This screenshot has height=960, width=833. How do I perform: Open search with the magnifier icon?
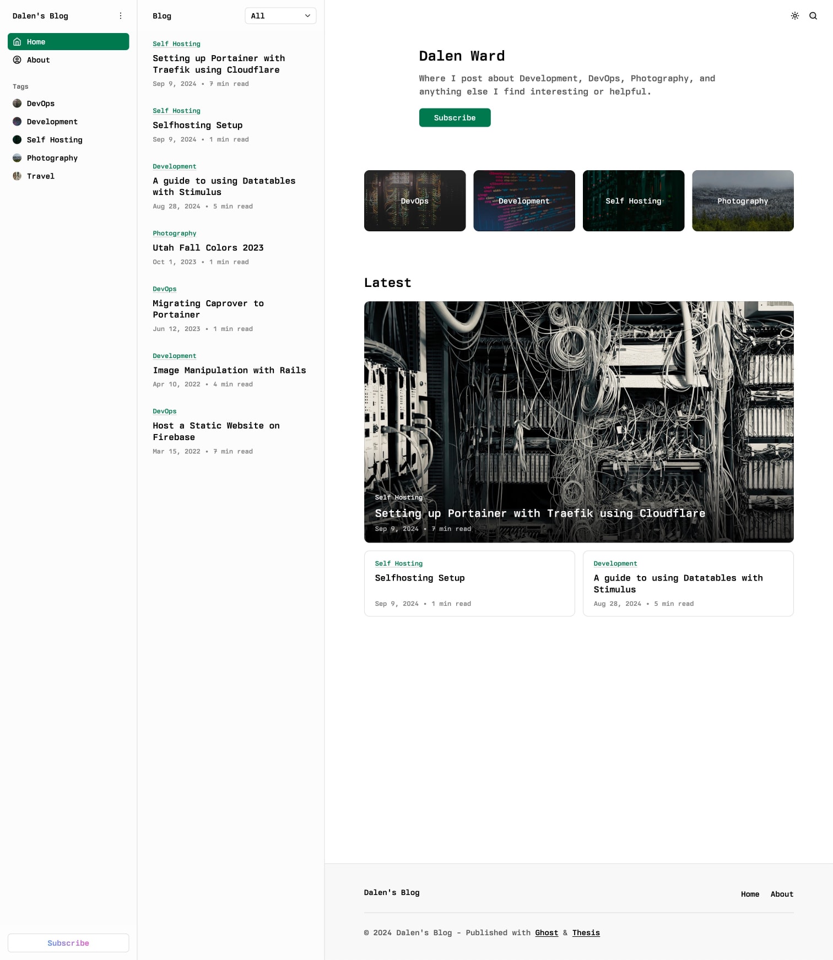pyautogui.click(x=813, y=16)
